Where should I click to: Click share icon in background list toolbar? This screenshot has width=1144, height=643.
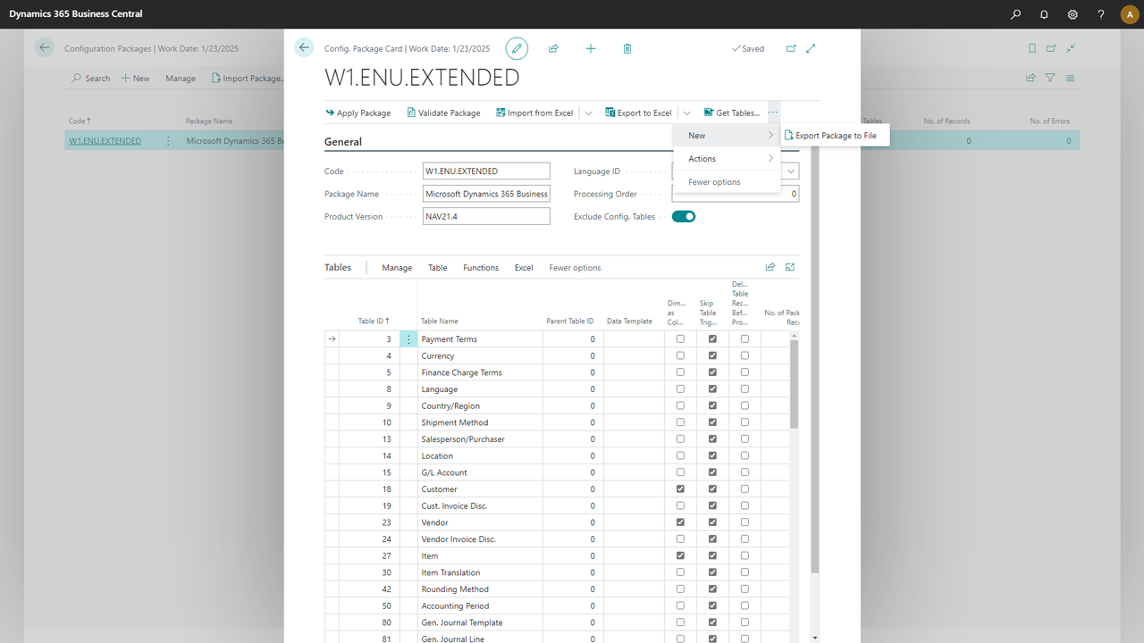[1030, 78]
